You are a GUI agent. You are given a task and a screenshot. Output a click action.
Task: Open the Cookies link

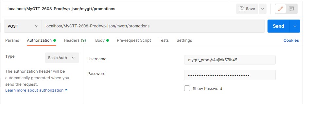[291, 40]
